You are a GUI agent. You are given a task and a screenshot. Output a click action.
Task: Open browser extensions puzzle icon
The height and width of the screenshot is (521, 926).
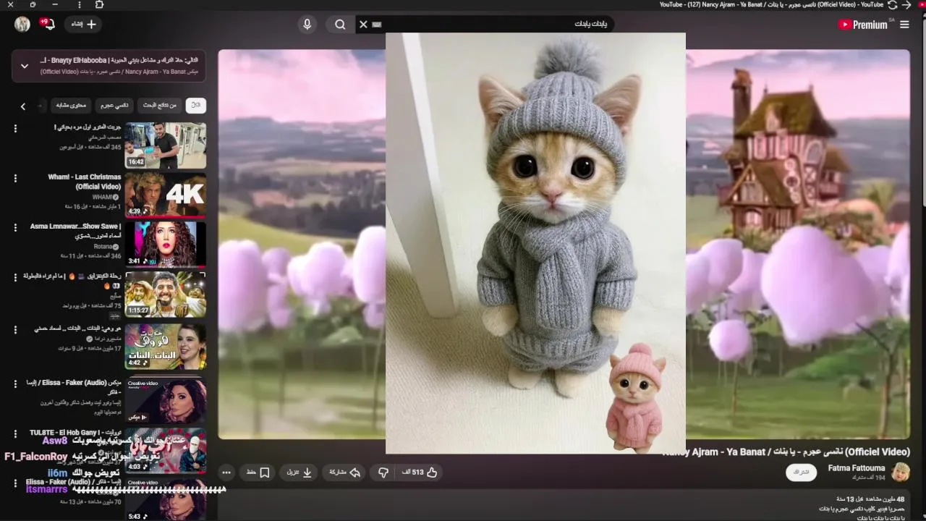pyautogui.click(x=99, y=4)
